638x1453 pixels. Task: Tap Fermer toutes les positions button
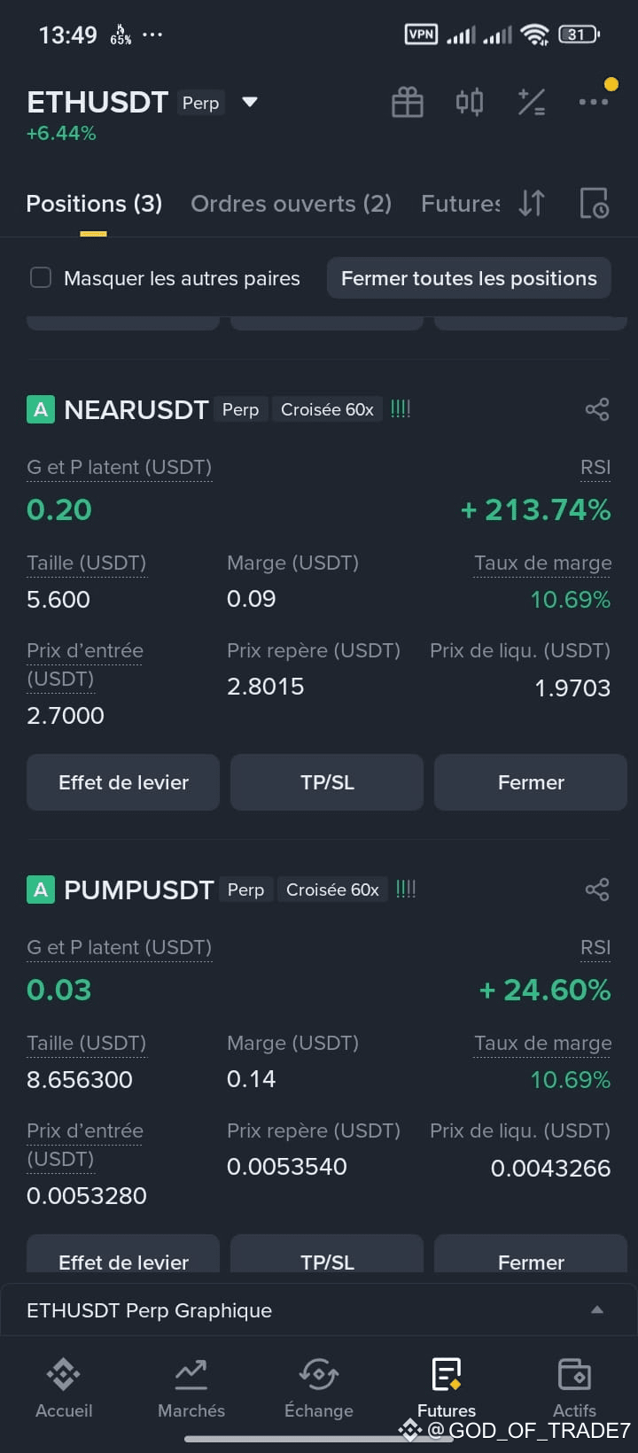(469, 278)
